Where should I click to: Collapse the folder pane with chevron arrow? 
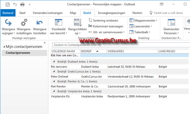click(x=45, y=43)
